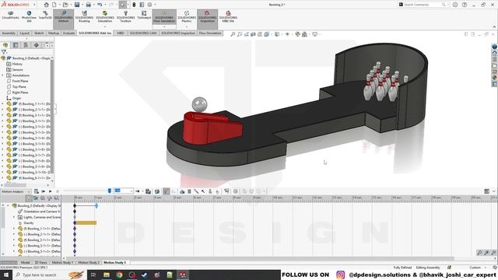Open the Motion Analysis study type dropdown
The image size is (498, 280).
click(x=16, y=191)
